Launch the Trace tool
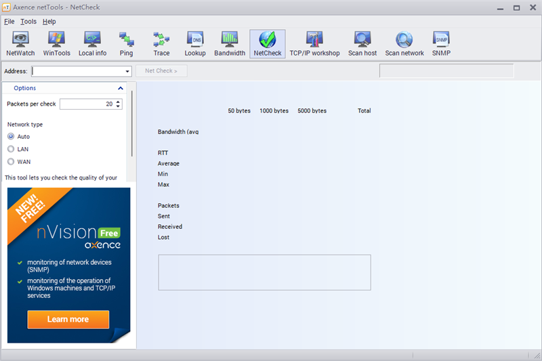542x361 pixels. point(161,44)
